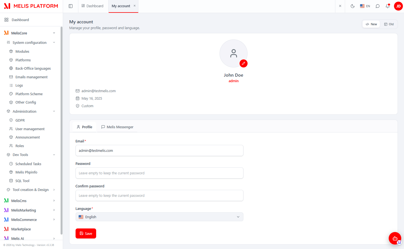Viewport: 404px width, 249px height.
Task: Click the Melis Platform logo
Action: point(31,6)
